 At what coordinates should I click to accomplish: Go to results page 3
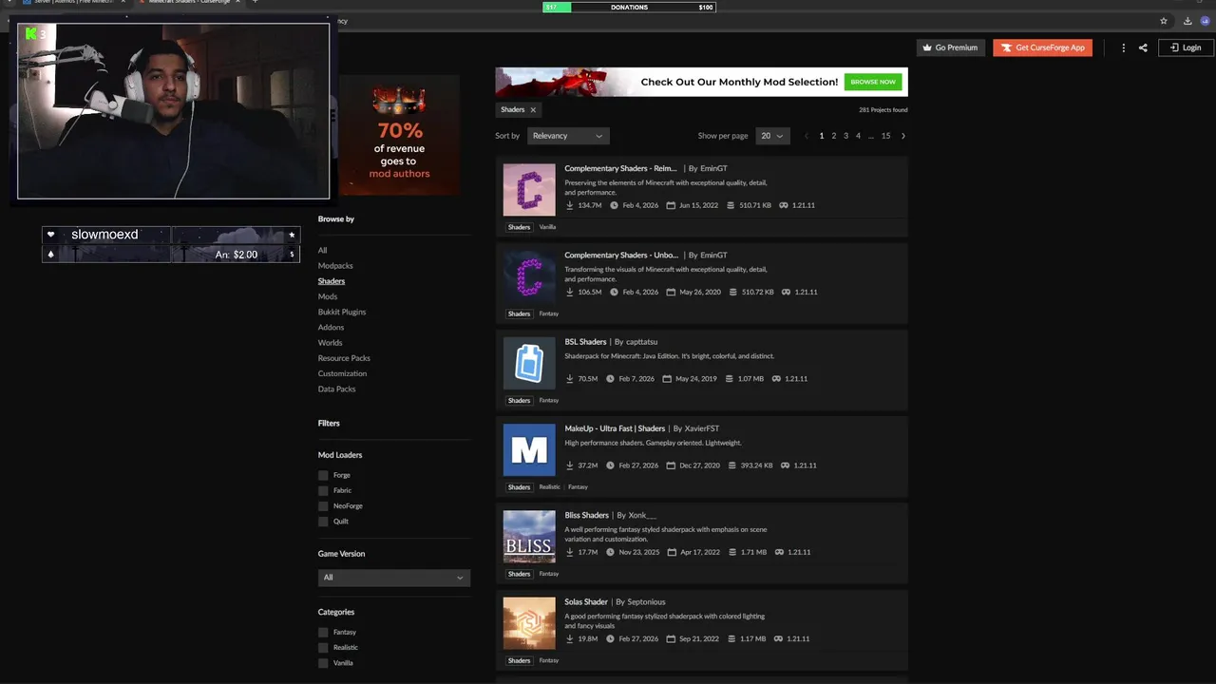click(845, 136)
